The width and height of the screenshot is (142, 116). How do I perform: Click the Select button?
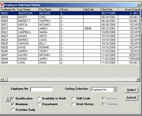pos(131,90)
